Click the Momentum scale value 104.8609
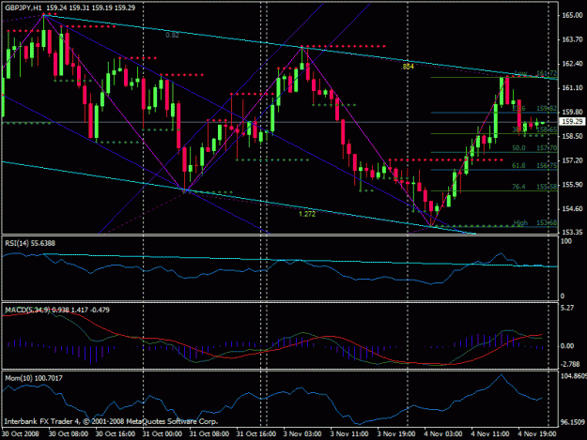Image resolution: width=587 pixels, height=440 pixels. pyautogui.click(x=574, y=376)
